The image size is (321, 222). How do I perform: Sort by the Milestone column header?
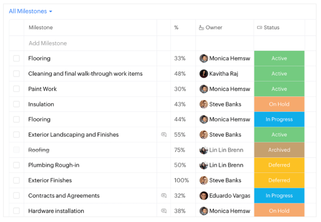click(41, 28)
